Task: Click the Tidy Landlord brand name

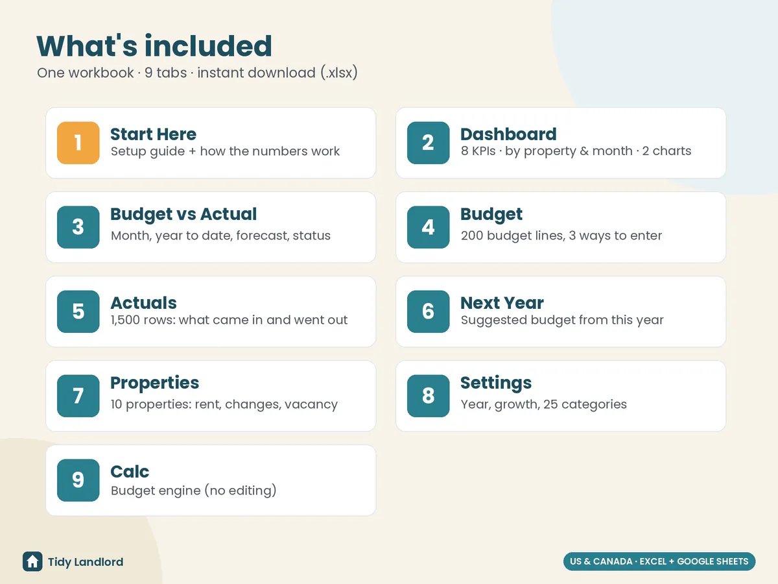Action: (86, 562)
